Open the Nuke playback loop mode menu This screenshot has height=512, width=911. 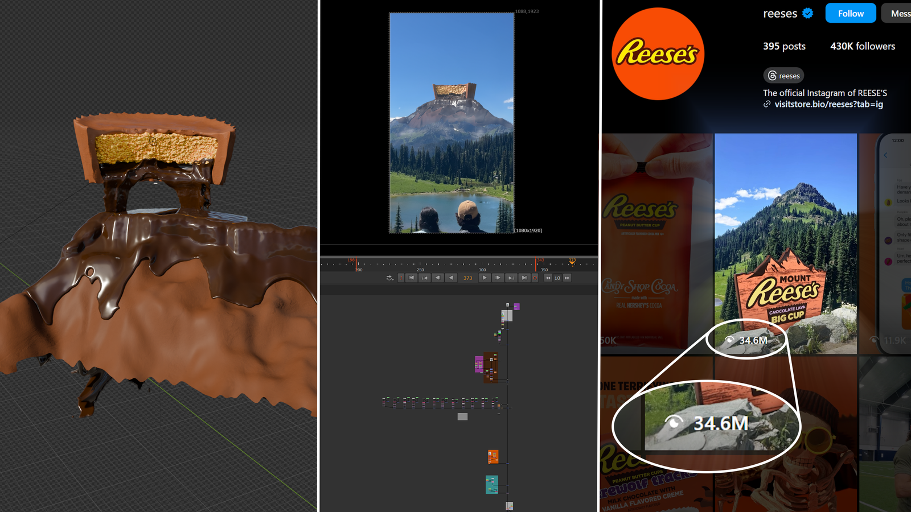click(x=390, y=278)
